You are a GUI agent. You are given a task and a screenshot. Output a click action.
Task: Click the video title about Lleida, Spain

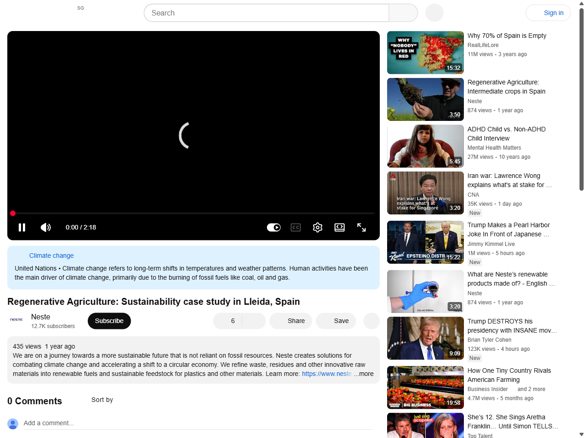pos(154,302)
